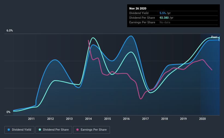The image size is (224, 138).
Task: Select the 2017 axis label
Action: [x=145, y=119]
